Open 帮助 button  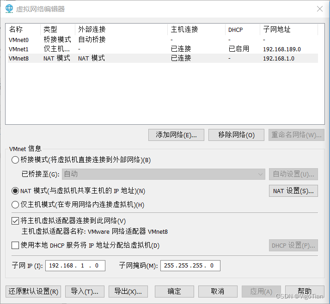305,292
